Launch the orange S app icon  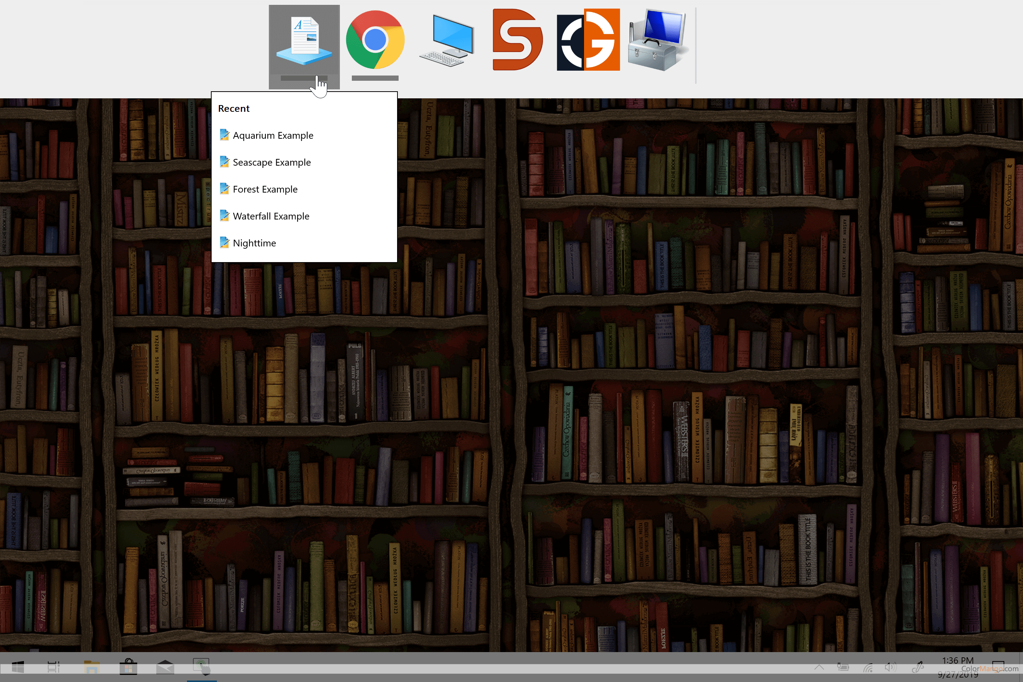click(x=517, y=40)
